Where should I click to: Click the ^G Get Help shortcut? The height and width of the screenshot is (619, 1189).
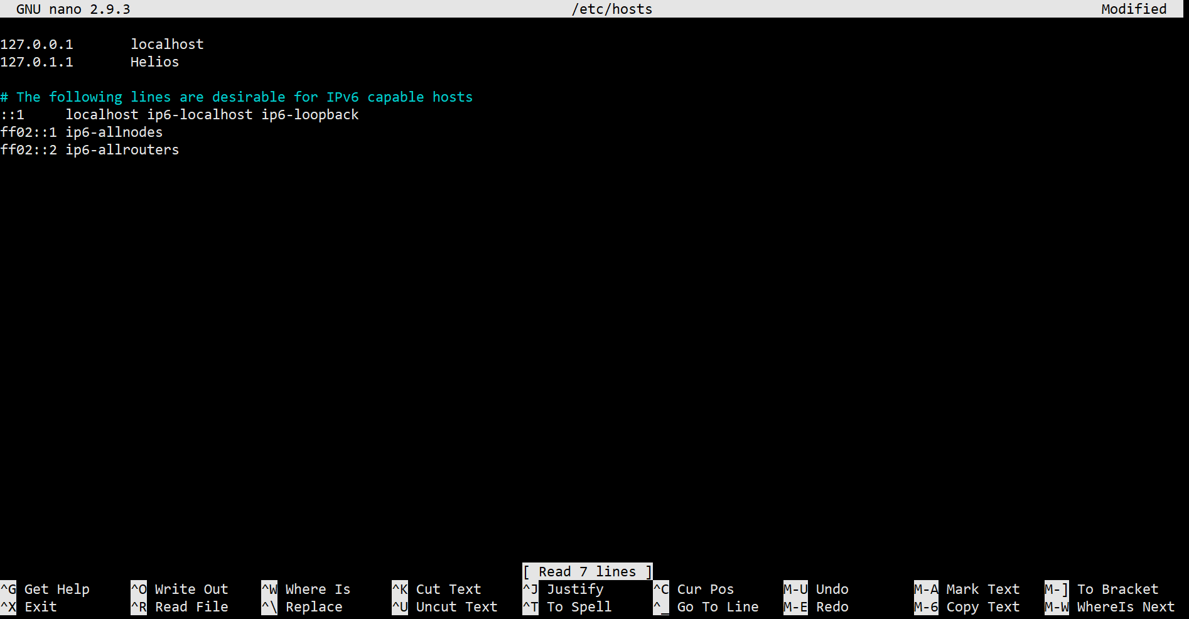(x=45, y=589)
